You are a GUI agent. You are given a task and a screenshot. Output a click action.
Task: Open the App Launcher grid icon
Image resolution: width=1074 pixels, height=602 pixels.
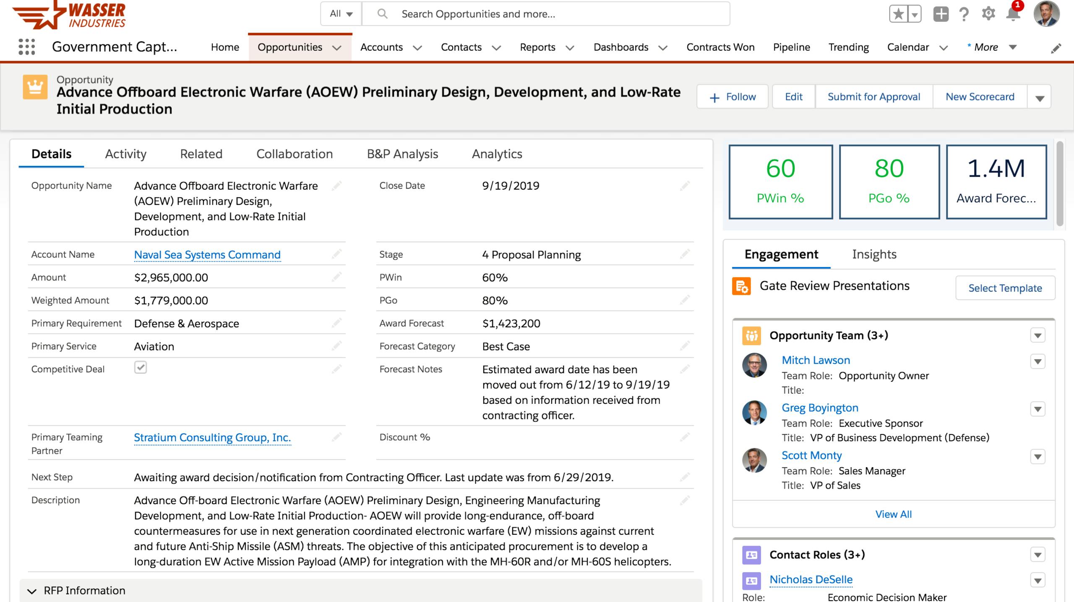click(27, 47)
